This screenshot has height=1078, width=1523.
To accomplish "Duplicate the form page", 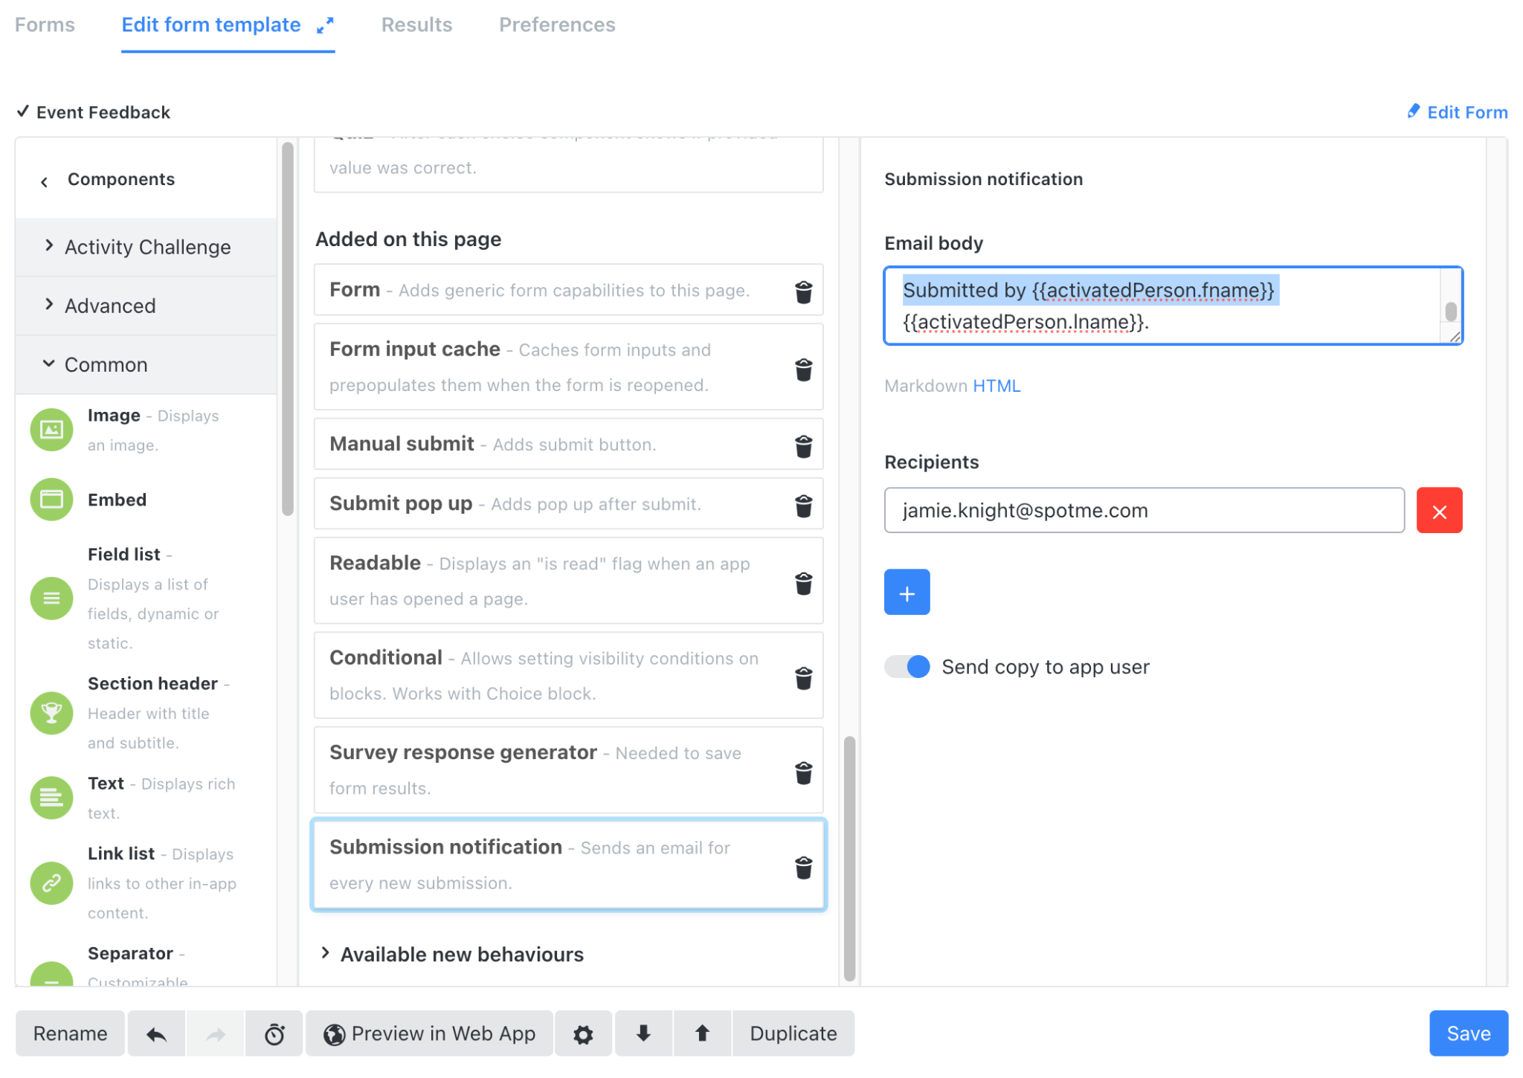I will [x=793, y=1033].
